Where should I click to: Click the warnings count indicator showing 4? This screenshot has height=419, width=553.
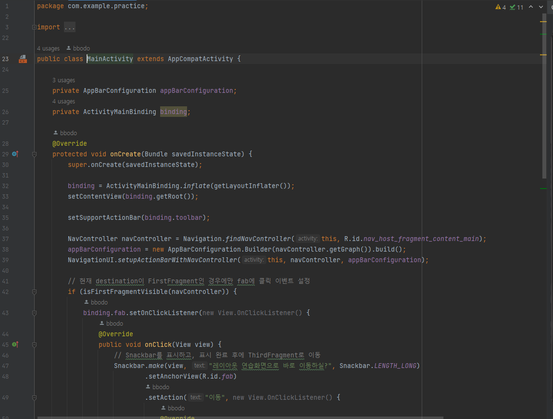[x=501, y=7]
